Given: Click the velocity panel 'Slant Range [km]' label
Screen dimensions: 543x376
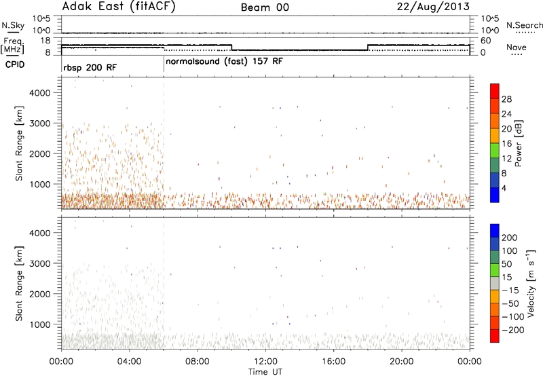Looking at the screenshot, I should [19, 284].
